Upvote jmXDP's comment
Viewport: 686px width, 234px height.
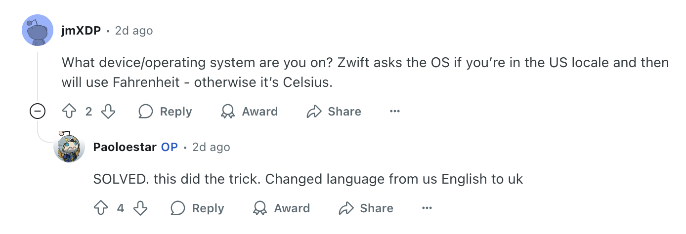69,112
